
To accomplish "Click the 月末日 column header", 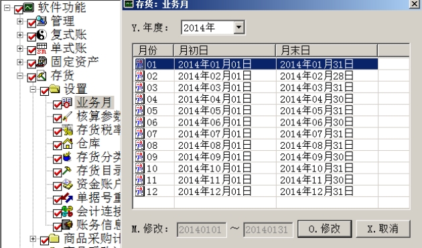I will [x=327, y=50].
